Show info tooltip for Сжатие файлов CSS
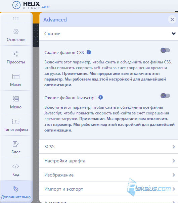 pyautogui.click(x=89, y=52)
